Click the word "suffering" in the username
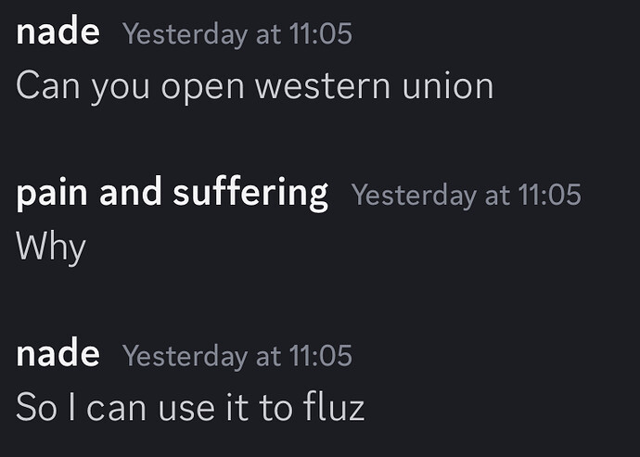The image size is (640, 457). point(250,194)
